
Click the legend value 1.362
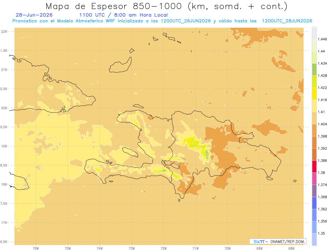click(x=323, y=209)
